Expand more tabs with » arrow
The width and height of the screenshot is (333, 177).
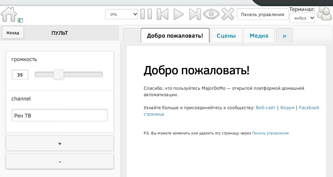(284, 36)
